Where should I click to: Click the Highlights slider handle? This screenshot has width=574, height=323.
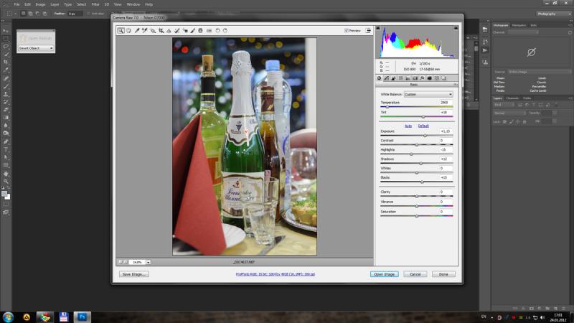pos(411,154)
